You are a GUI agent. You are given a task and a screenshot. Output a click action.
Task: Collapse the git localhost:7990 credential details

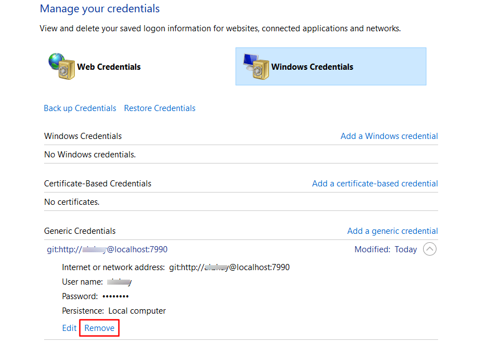(430, 249)
